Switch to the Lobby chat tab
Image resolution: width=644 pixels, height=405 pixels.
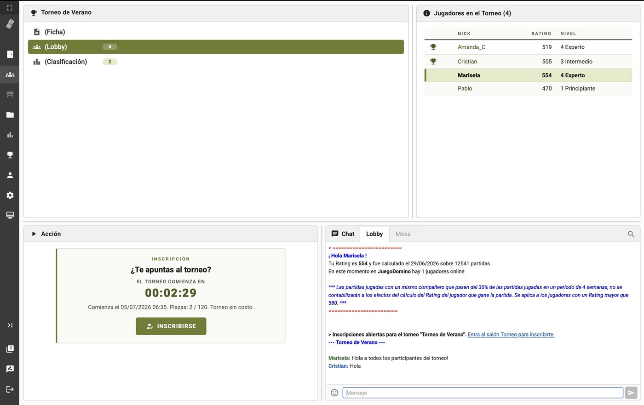[x=374, y=234]
